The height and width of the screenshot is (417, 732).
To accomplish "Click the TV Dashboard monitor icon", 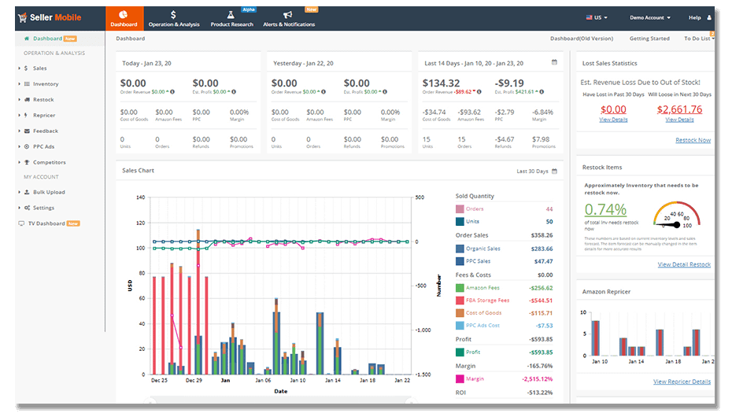I will point(21,223).
